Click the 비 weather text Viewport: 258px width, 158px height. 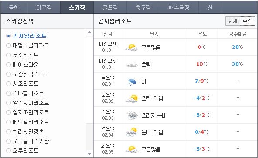(x=144, y=81)
